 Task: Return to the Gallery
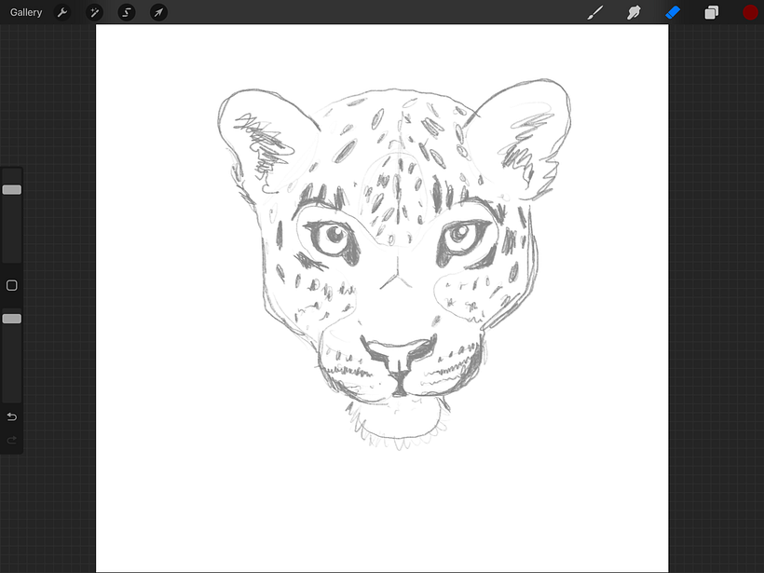[25, 12]
